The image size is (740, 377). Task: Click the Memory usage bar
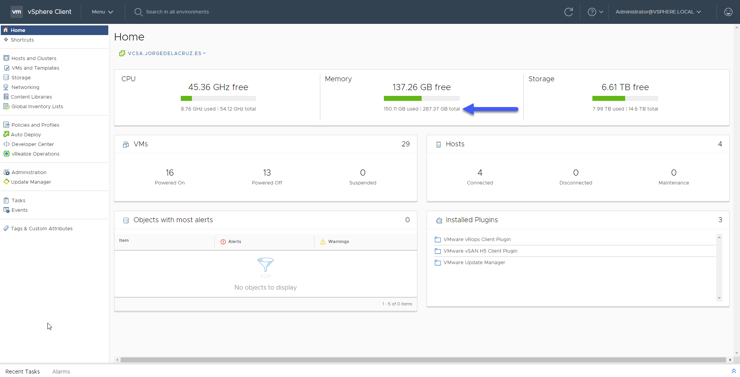[x=422, y=99]
